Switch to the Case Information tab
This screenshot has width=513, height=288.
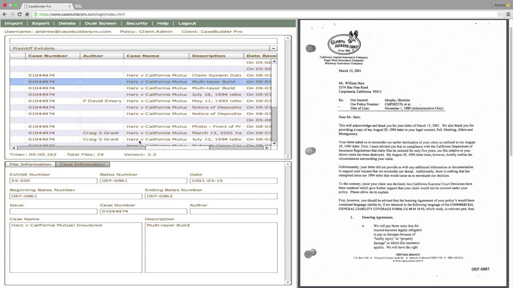click(83, 164)
